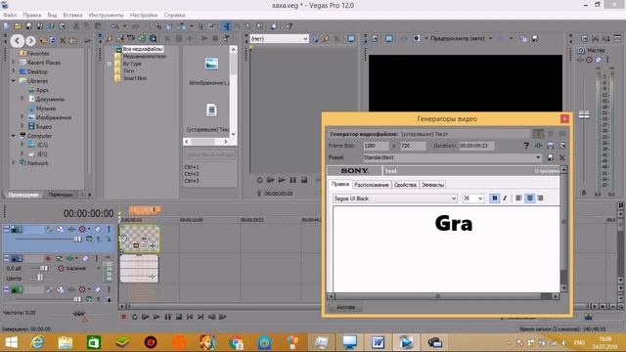Open the Trimmer (Нет) dropdown

coord(305,39)
